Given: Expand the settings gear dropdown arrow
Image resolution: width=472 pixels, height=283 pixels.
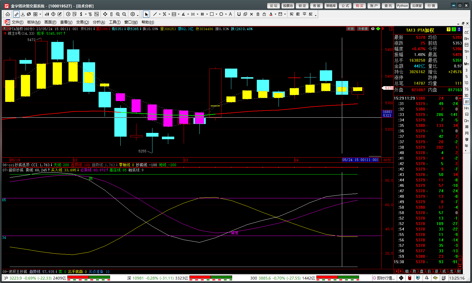Looking at the screenshot, I should pyautogui.click(x=138, y=15).
